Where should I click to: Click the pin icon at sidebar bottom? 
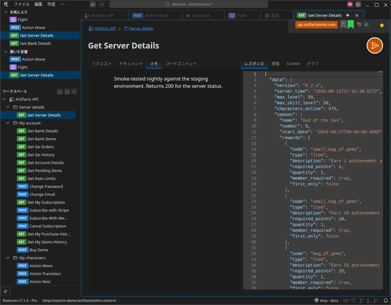point(5,291)
